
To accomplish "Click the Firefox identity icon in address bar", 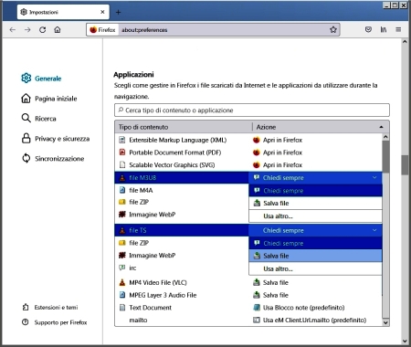I will tap(93, 30).
